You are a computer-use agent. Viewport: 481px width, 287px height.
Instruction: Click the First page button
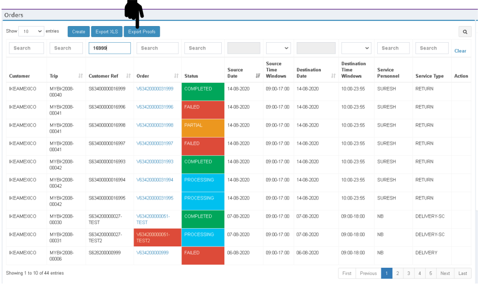pos(347,273)
